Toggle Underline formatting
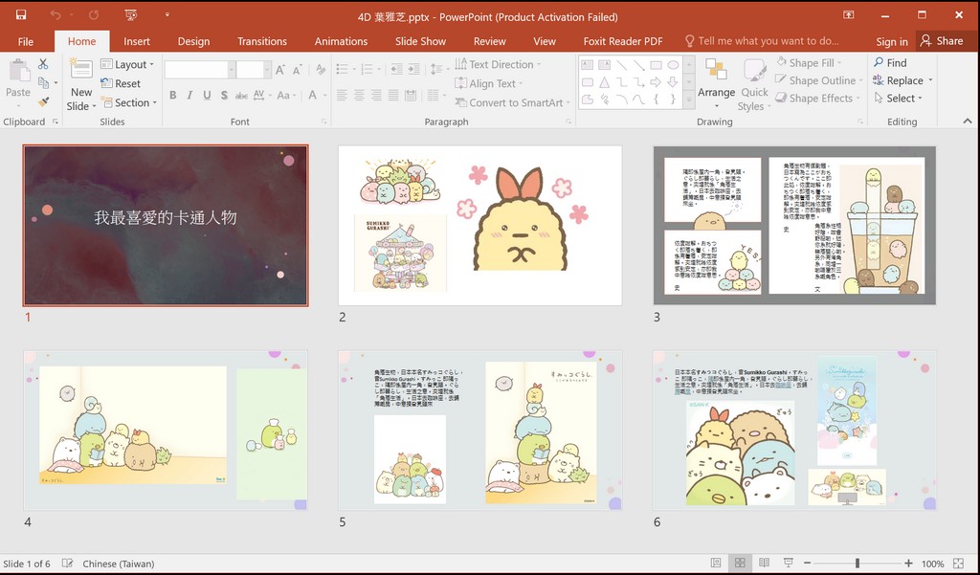The width and height of the screenshot is (980, 575). pyautogui.click(x=207, y=96)
